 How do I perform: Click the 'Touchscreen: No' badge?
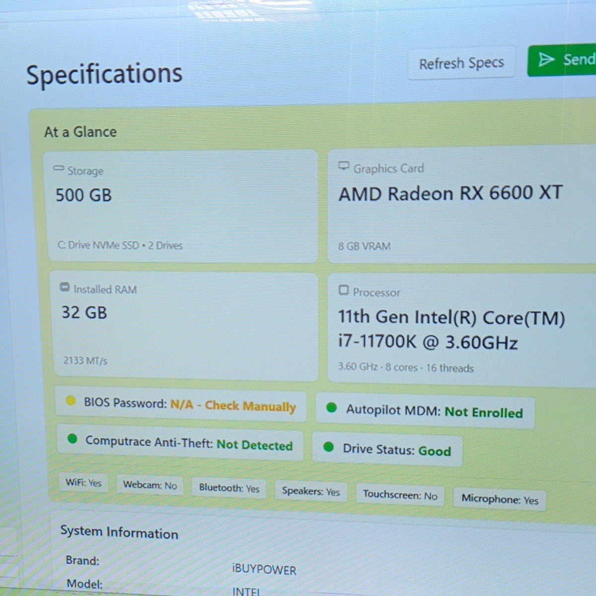click(400, 495)
